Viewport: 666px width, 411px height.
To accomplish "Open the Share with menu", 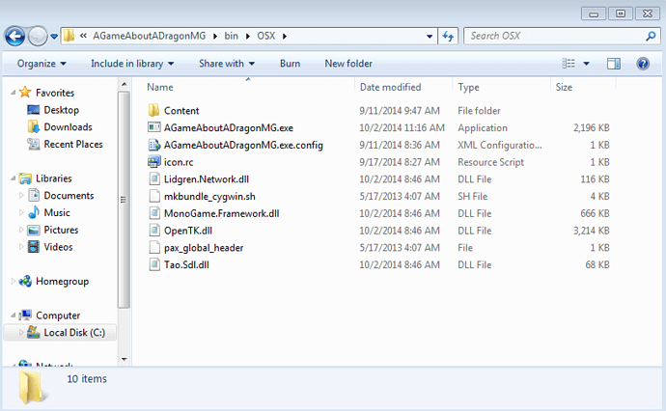I will (227, 64).
